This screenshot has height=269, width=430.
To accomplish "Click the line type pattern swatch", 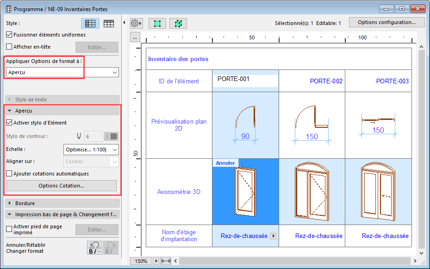I will point(111,136).
